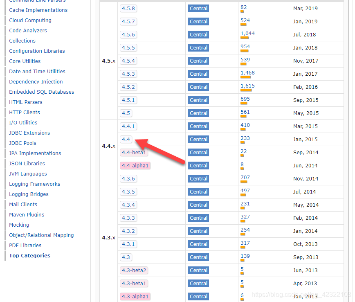Open the Configuration Libraries category

pos(37,51)
